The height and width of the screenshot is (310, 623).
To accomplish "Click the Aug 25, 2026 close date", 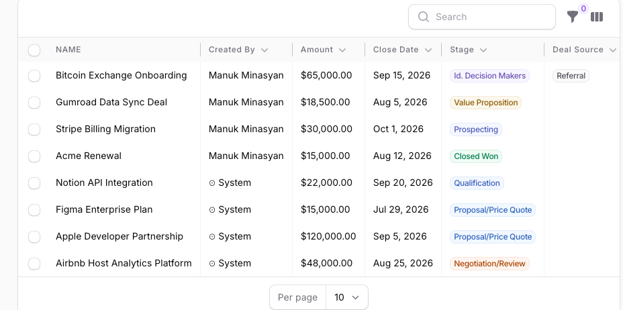I will 403,263.
